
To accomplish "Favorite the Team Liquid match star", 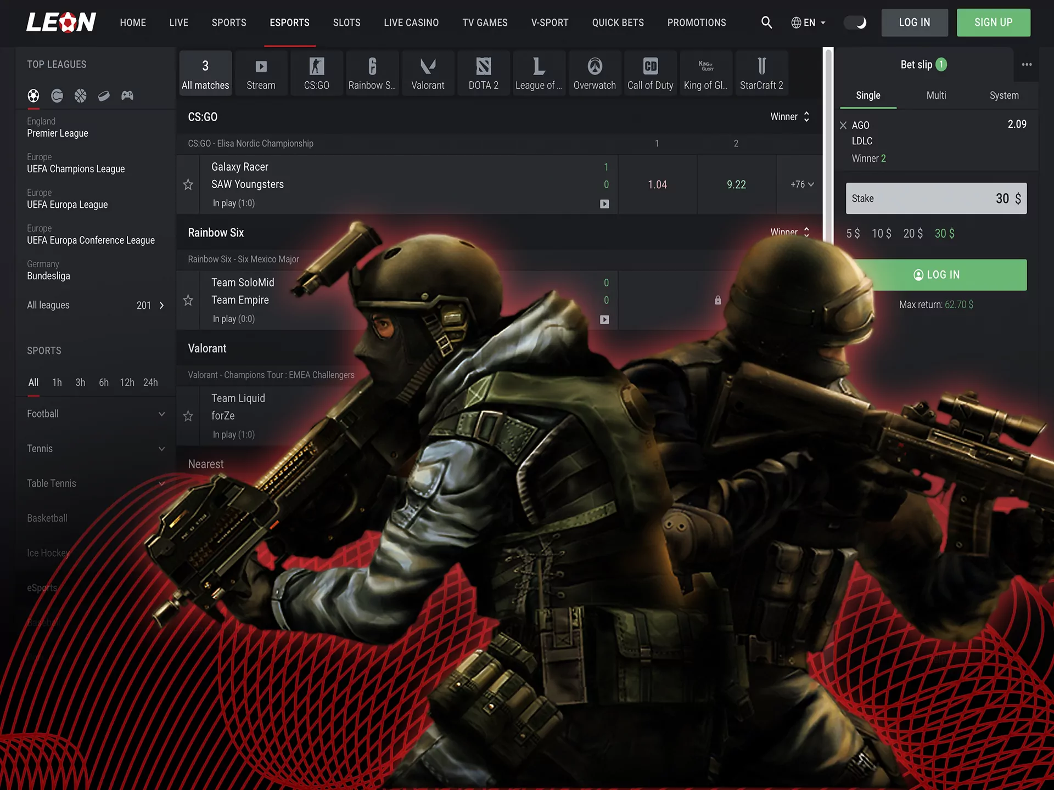I will tap(188, 416).
